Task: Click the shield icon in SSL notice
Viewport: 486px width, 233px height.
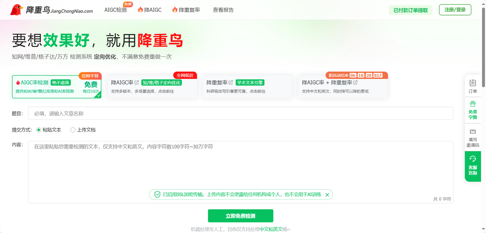Action: [157, 194]
